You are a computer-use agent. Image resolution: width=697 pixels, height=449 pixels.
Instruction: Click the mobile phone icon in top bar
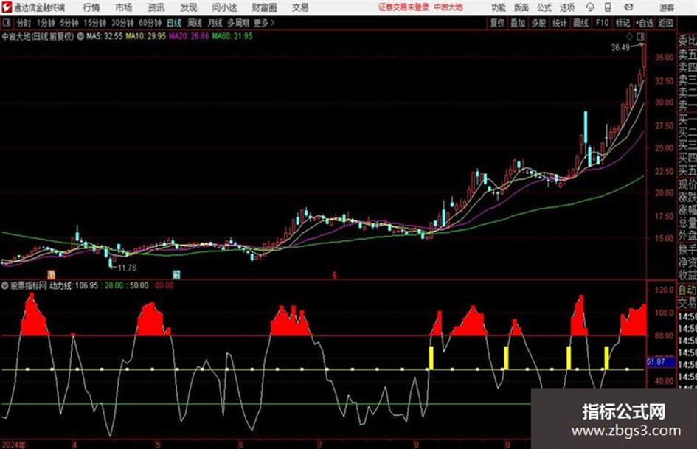(x=608, y=7)
